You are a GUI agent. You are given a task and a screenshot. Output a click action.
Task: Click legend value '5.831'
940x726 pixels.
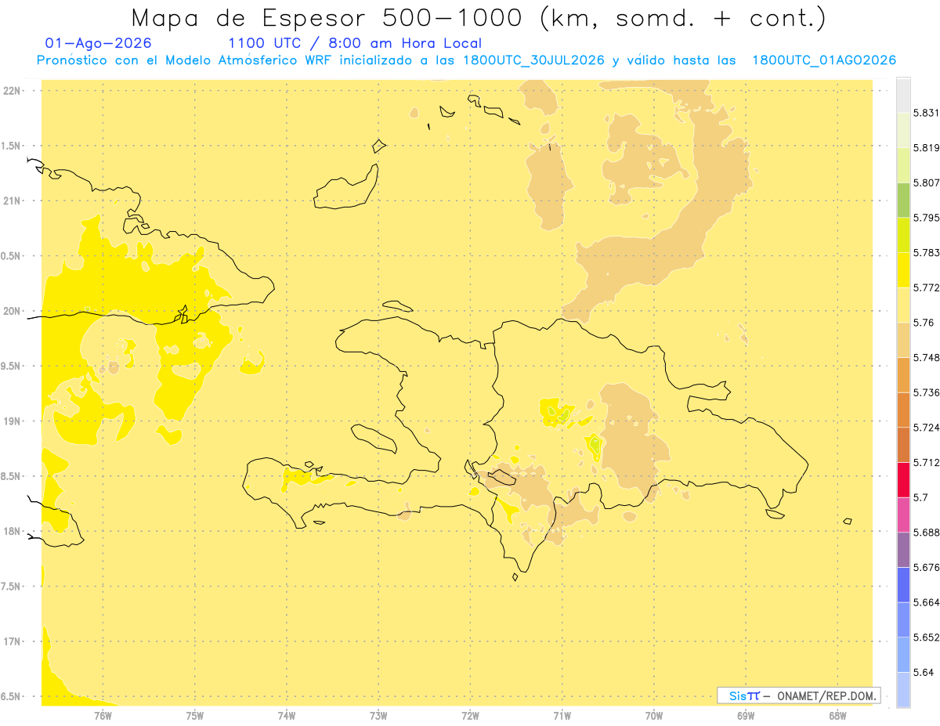click(x=927, y=113)
